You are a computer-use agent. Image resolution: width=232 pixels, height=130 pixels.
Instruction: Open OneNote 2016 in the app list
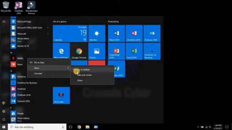[30, 95]
